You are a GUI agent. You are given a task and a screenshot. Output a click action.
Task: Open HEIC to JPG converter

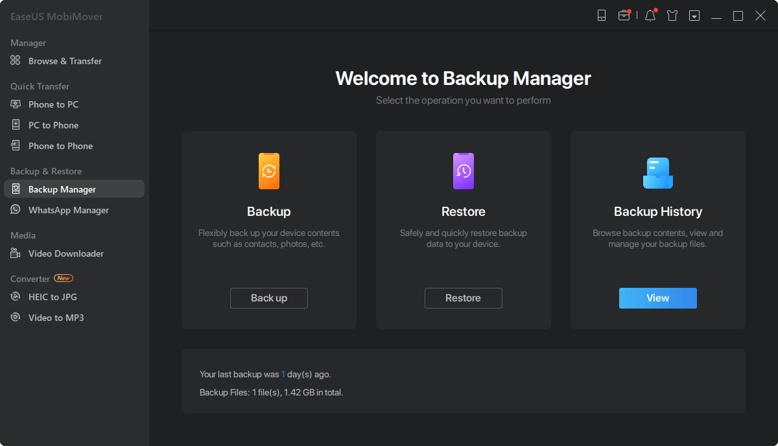53,297
